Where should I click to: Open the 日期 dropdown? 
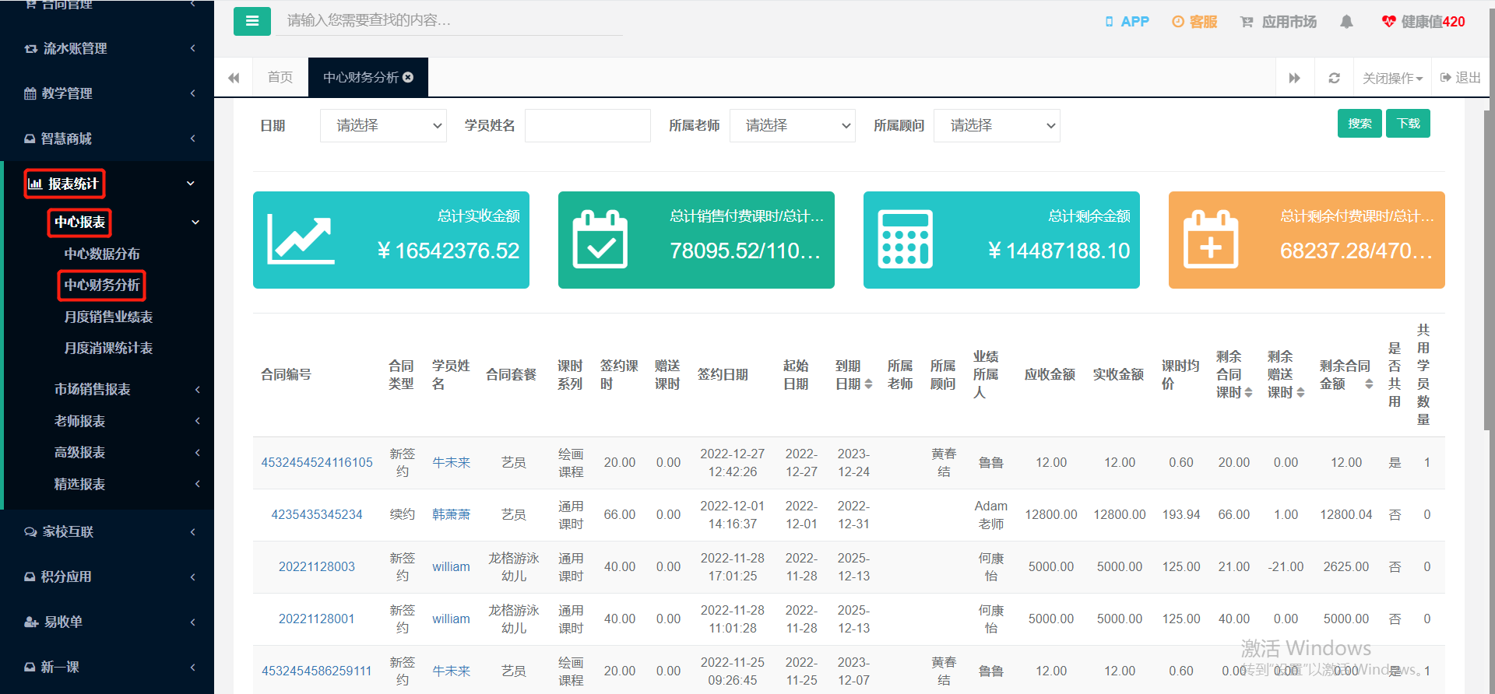tap(383, 125)
